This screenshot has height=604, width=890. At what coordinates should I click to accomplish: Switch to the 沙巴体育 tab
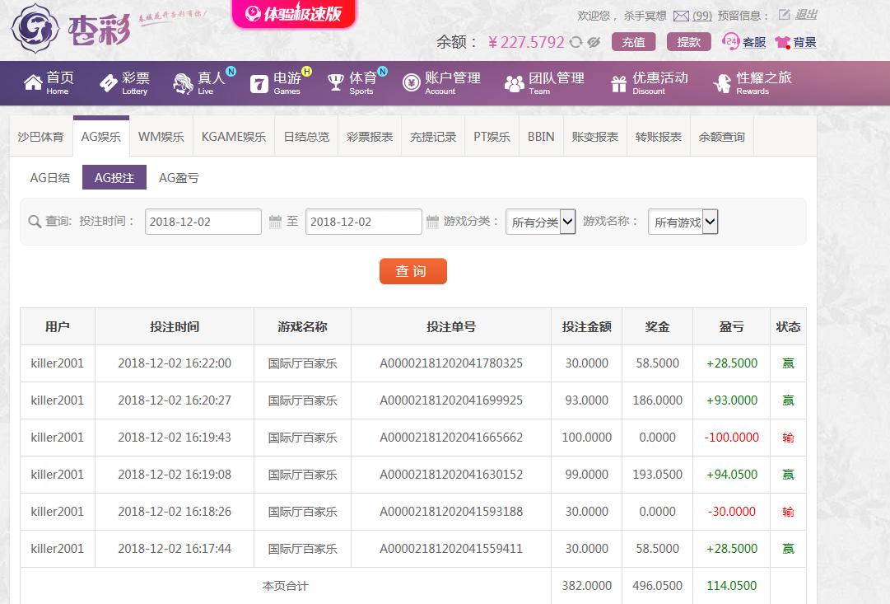[x=41, y=136]
